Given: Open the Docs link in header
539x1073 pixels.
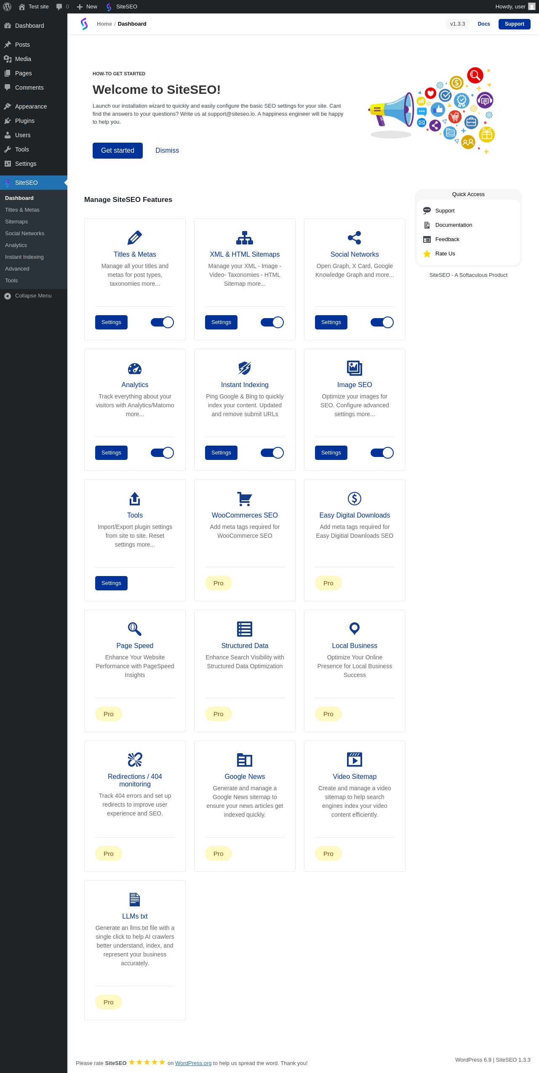Looking at the screenshot, I should click(x=484, y=24).
